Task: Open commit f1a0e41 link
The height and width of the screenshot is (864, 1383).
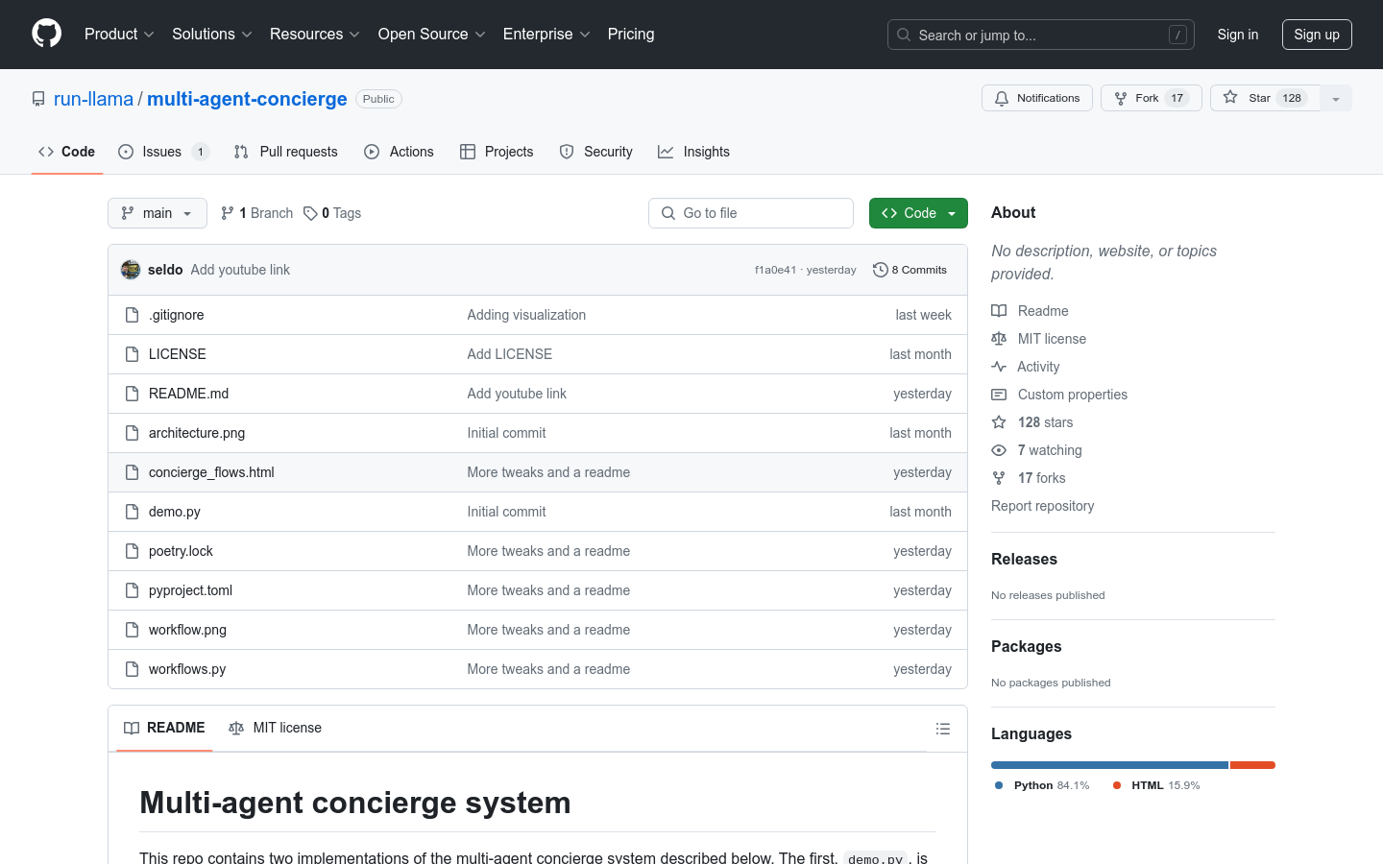Action: click(x=775, y=270)
